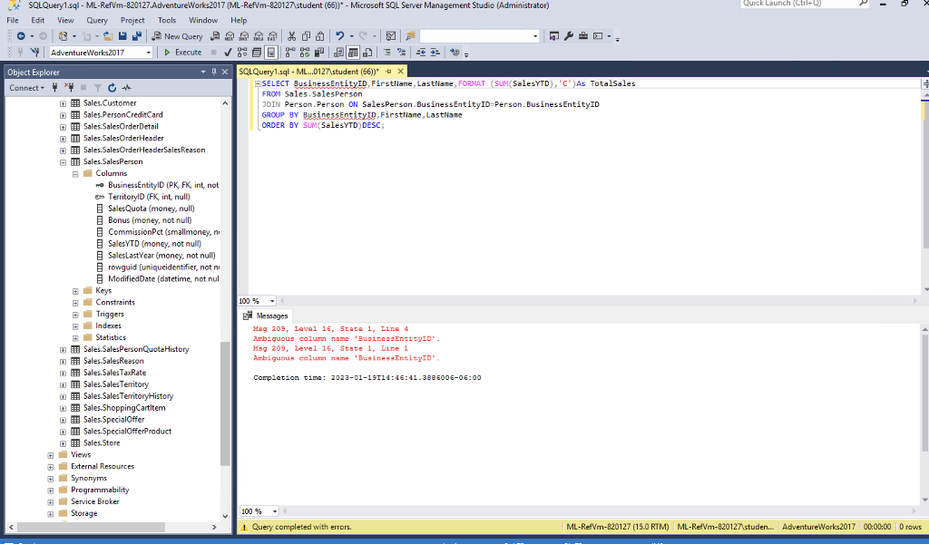Open the File menu
929x544 pixels.
coord(13,20)
